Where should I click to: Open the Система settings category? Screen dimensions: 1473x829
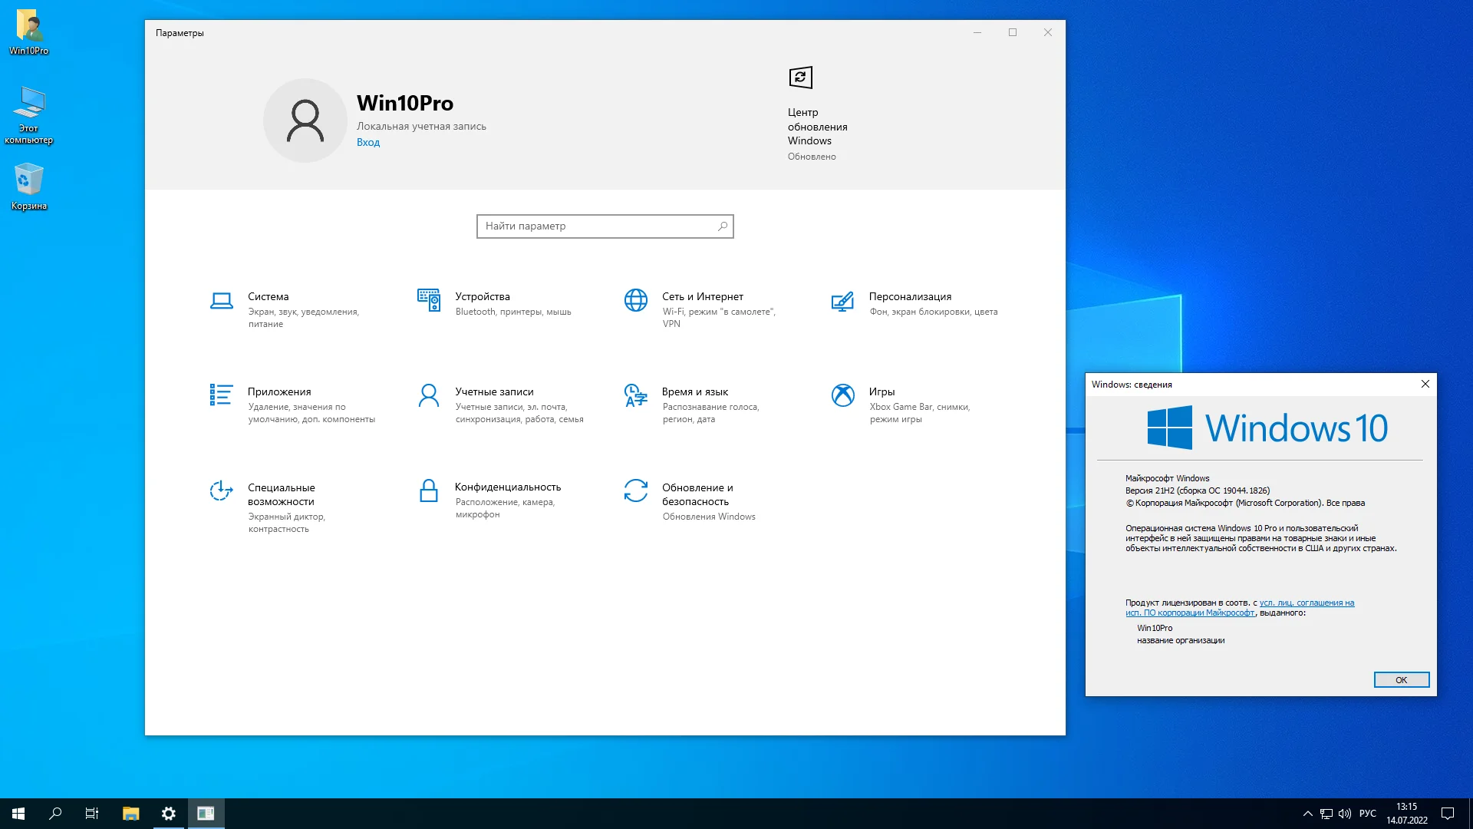[x=268, y=297]
